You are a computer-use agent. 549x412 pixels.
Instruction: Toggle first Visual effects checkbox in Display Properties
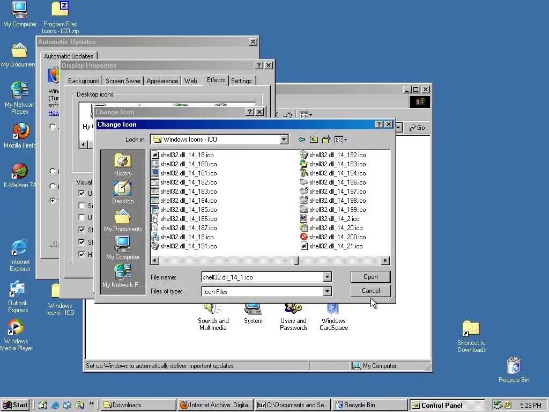(81, 193)
